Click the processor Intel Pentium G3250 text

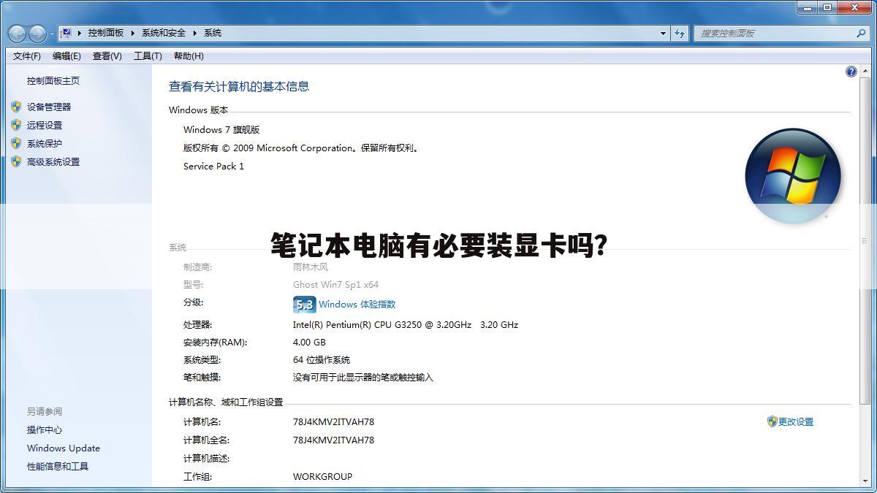406,324
